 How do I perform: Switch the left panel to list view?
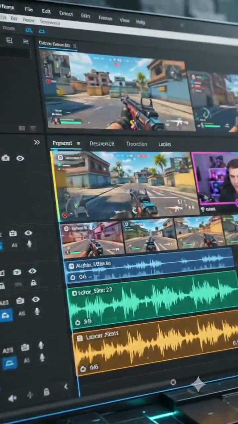coord(33,128)
